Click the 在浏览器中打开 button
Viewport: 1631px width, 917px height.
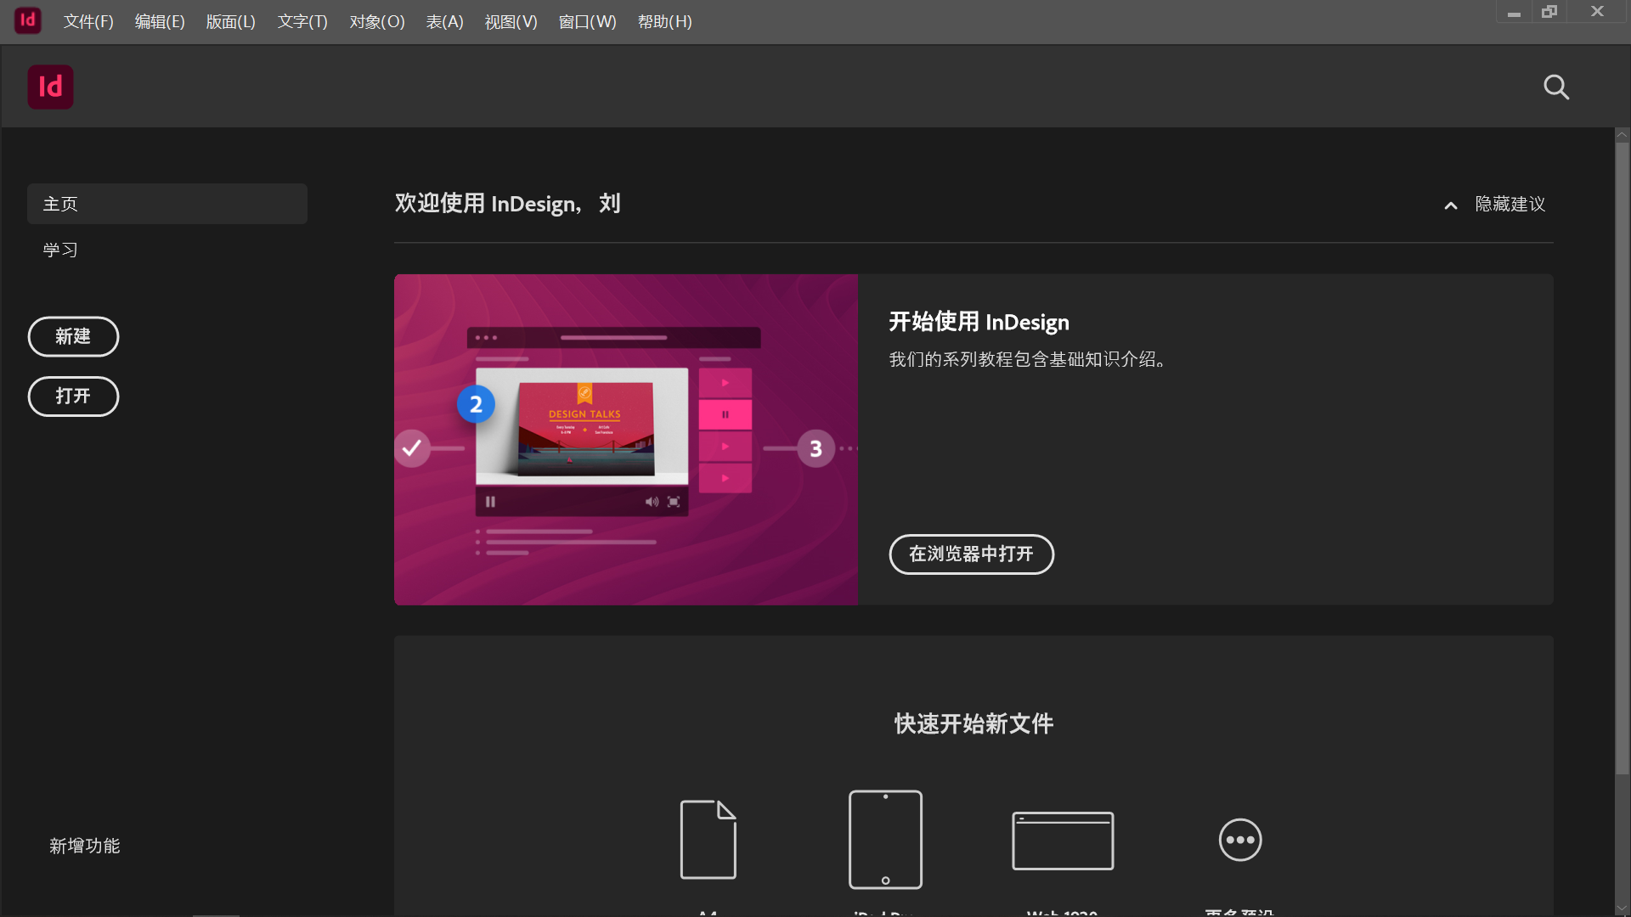[x=971, y=554]
